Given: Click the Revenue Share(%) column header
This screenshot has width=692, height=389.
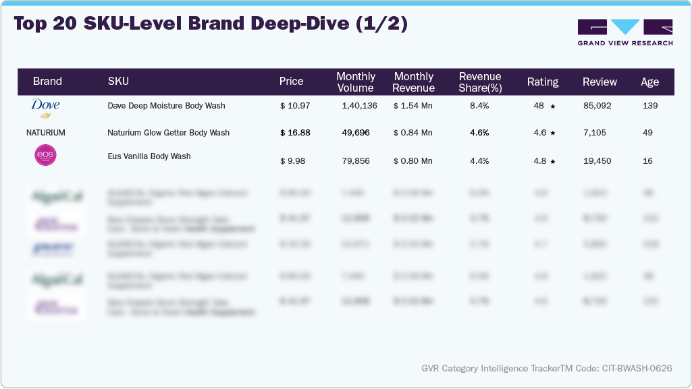Looking at the screenshot, I should (480, 82).
